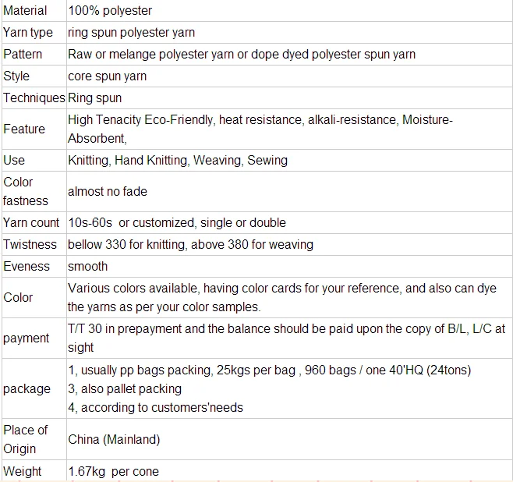Click the payment label cell
This screenshot has width=513, height=482.
[x=27, y=338]
